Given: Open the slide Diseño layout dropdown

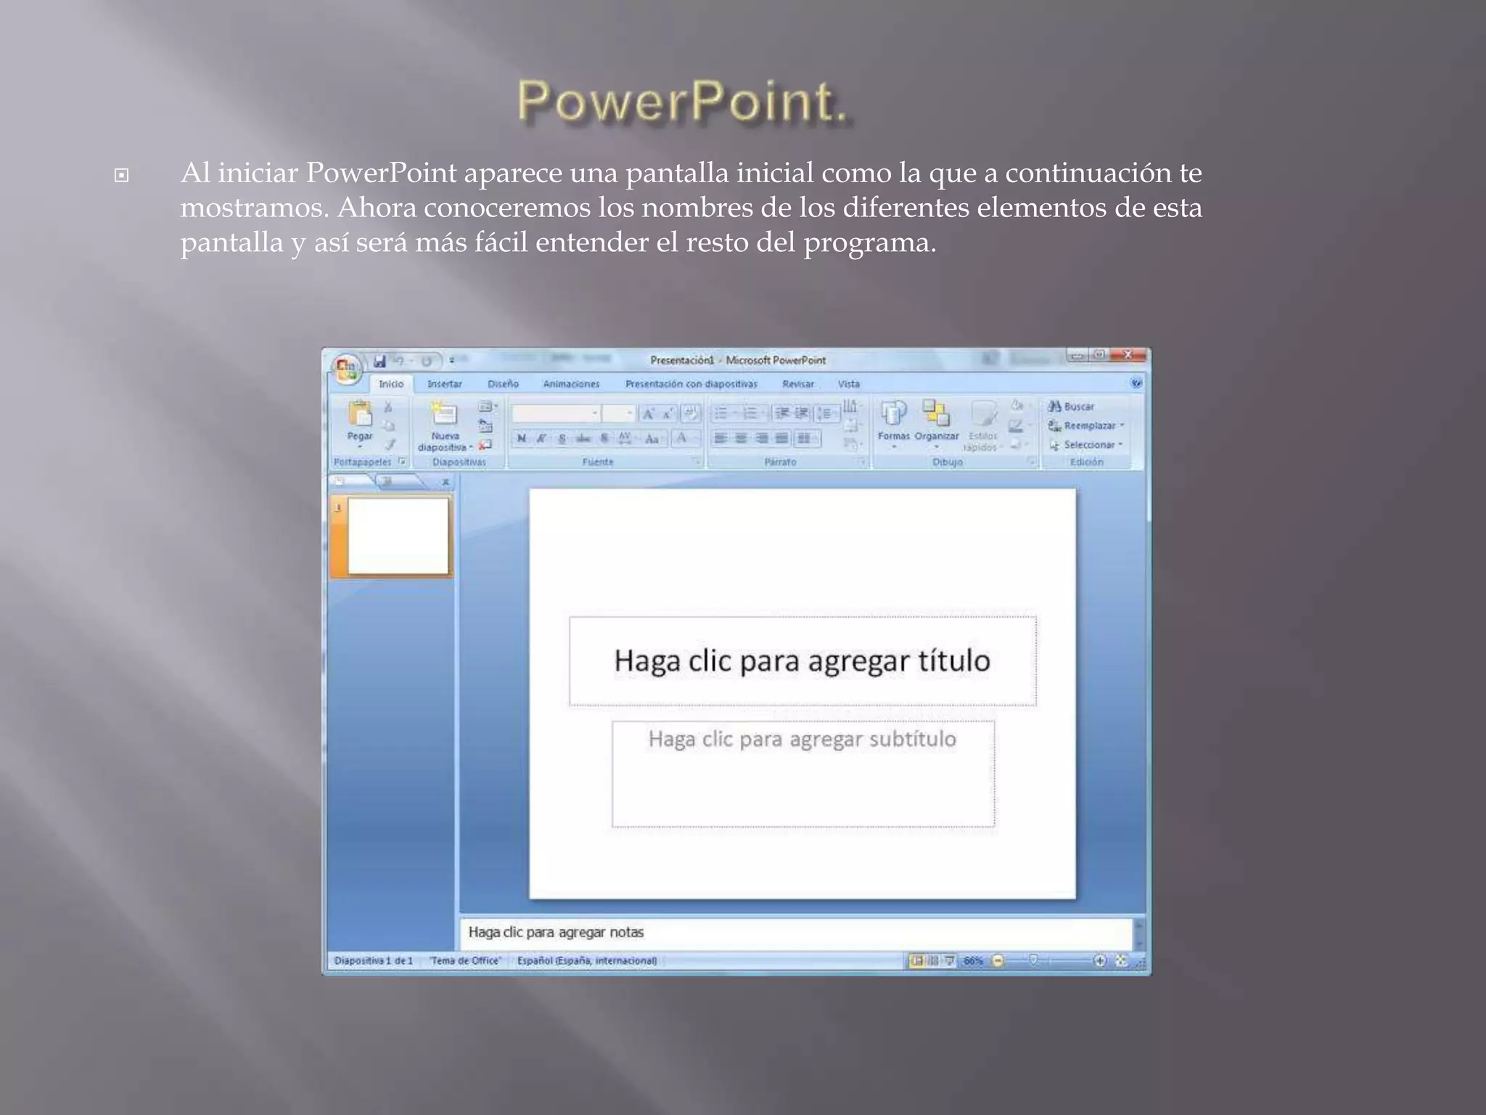Looking at the screenshot, I should [488, 407].
